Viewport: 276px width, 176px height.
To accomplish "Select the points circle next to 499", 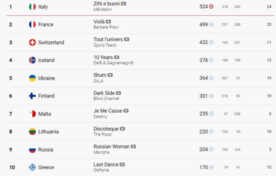I will pos(211,24).
